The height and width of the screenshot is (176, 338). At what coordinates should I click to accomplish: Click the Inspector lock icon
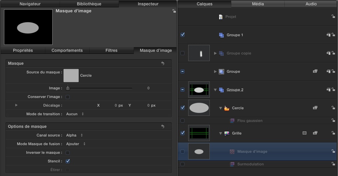[174, 11]
